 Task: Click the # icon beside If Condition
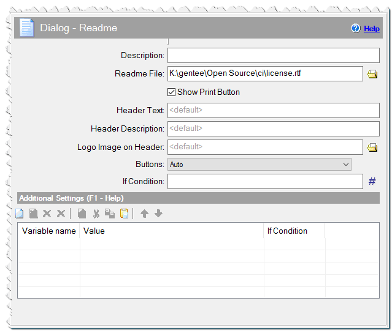pyautogui.click(x=372, y=181)
